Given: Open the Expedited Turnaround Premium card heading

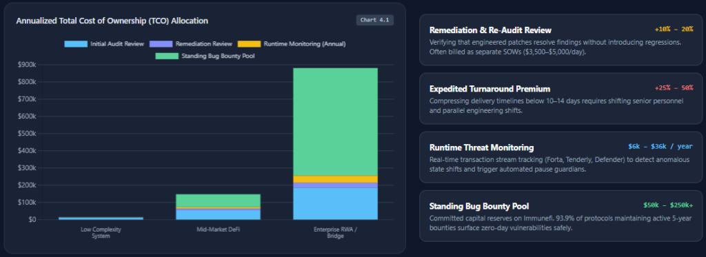Looking at the screenshot, I should [490, 89].
